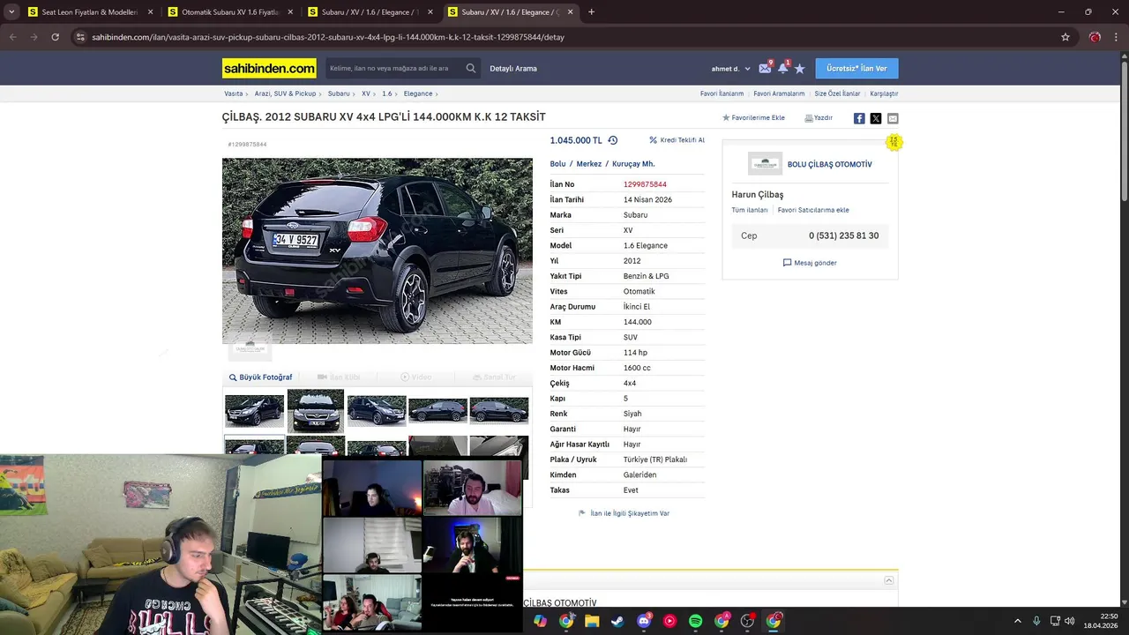
Task: Open price history clock icon
Action: click(x=613, y=140)
